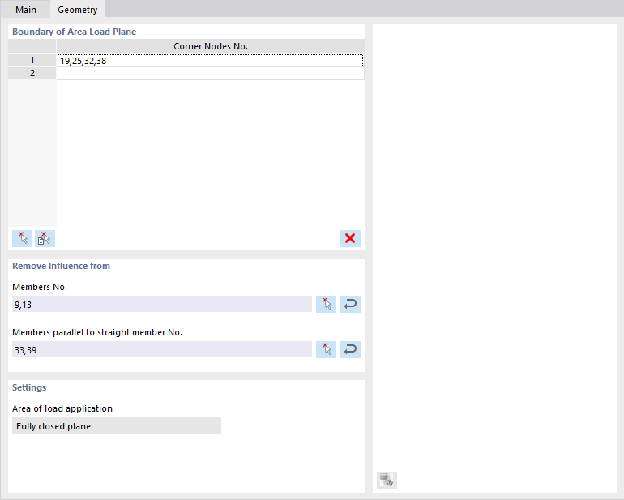624x500 pixels.
Task: Reverse the parallel member selection via arrow icon
Action: pos(350,349)
